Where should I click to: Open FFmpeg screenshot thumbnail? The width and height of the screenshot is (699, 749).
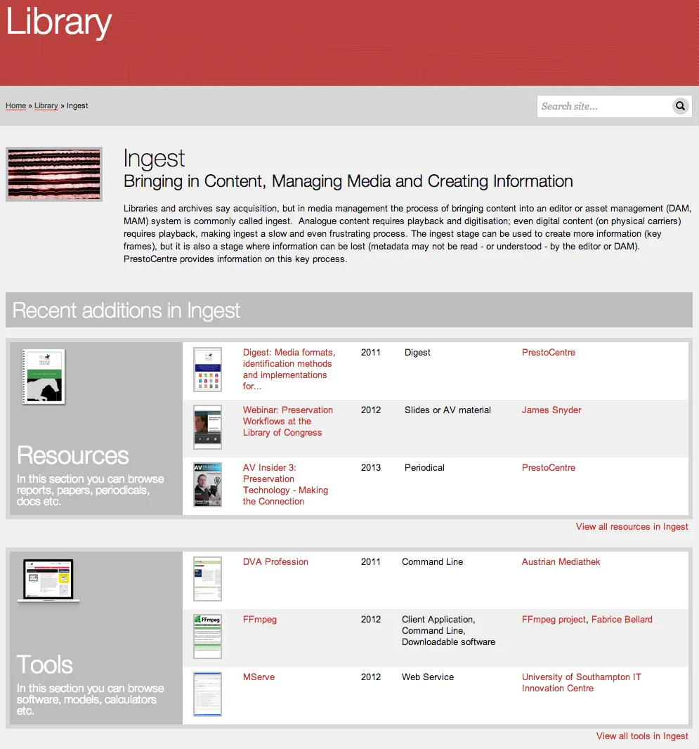pos(207,637)
